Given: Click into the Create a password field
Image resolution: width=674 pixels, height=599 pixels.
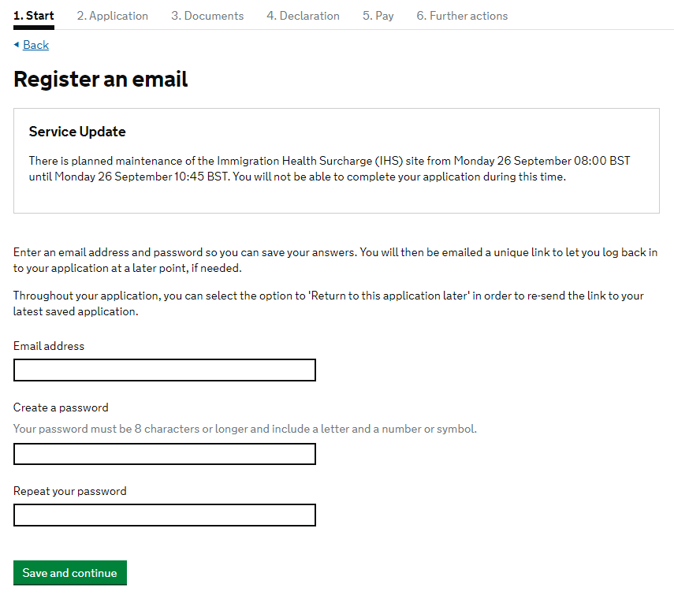Looking at the screenshot, I should (x=164, y=454).
